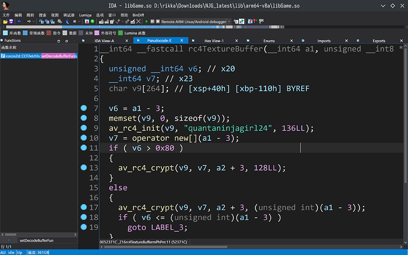Click the rc4TextureBuffer function name
This screenshot has width=408, height=255.
tap(226, 49)
